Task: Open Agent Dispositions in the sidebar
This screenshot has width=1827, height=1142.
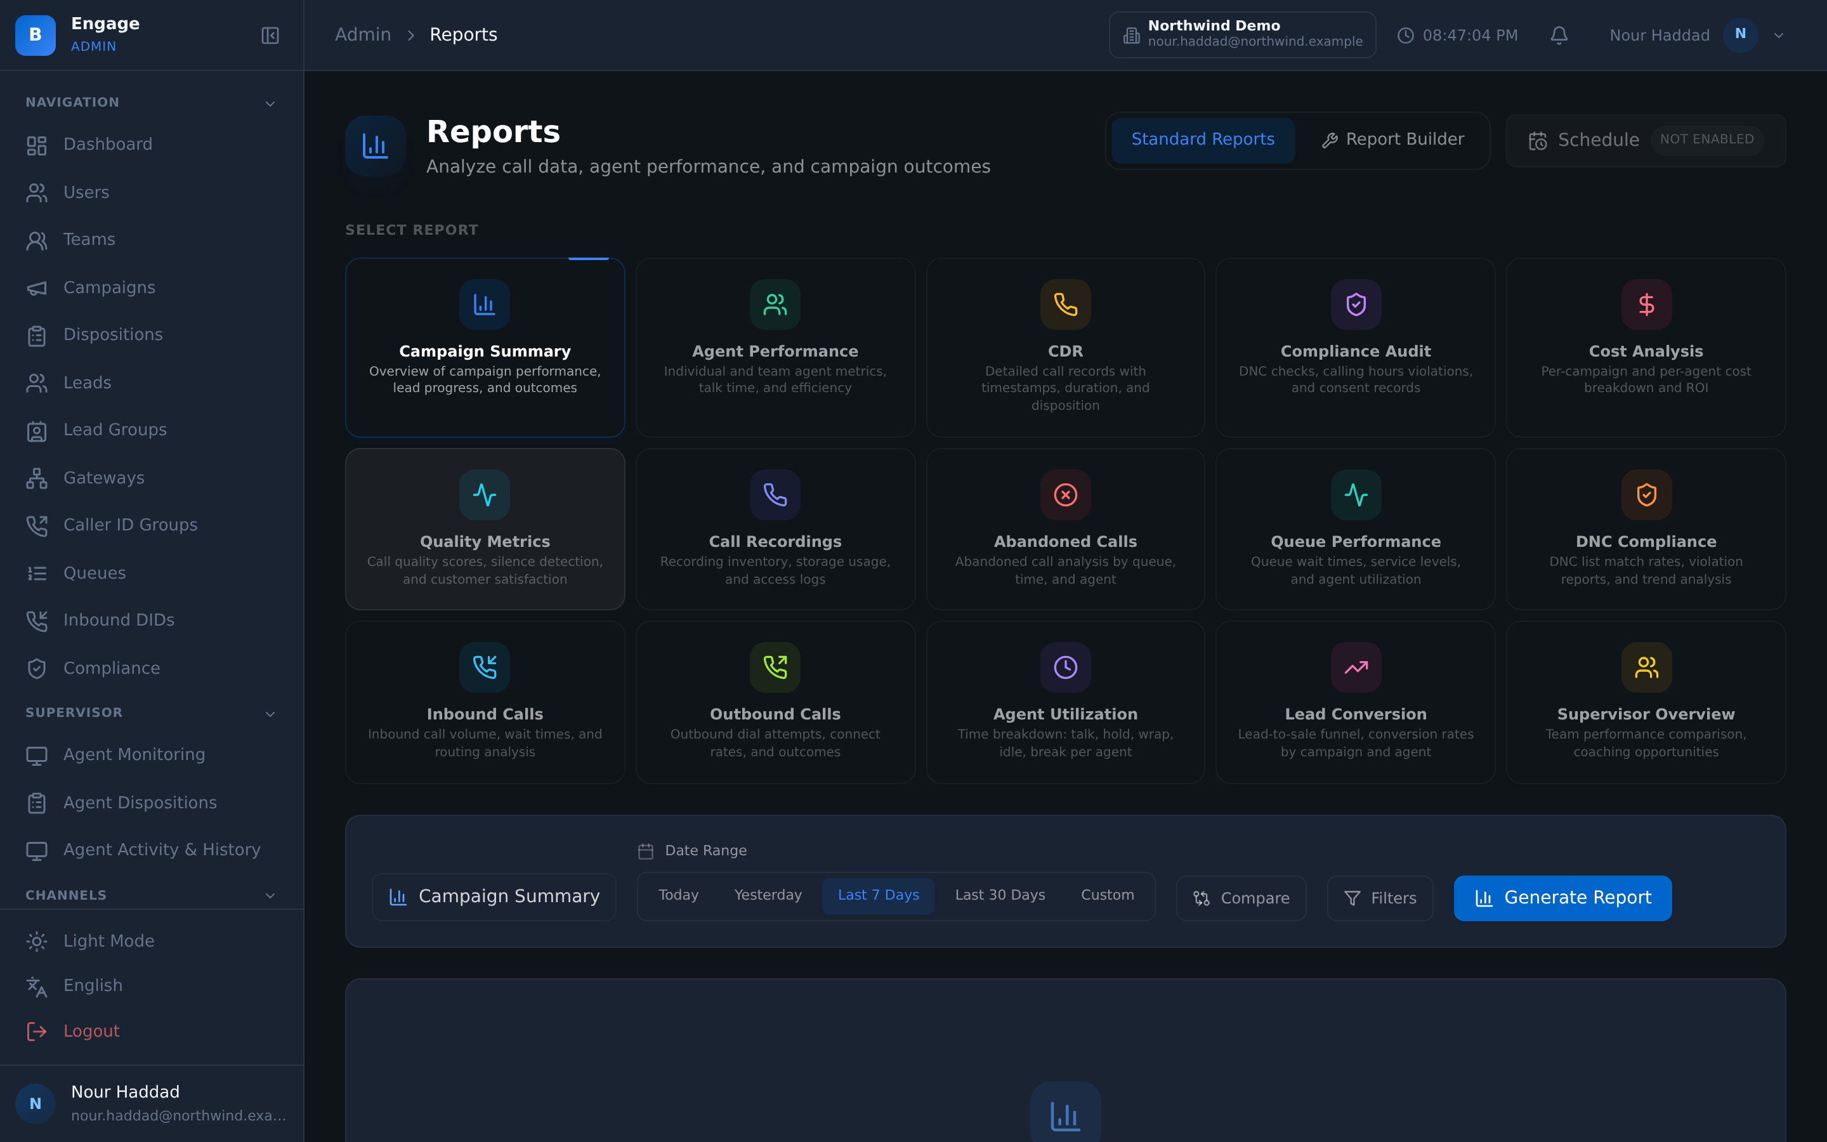Action: pos(151,803)
